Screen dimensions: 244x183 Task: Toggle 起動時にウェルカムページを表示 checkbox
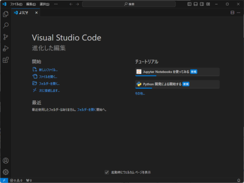point(107,172)
